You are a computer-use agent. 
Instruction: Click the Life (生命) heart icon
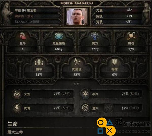tap(23, 36)
